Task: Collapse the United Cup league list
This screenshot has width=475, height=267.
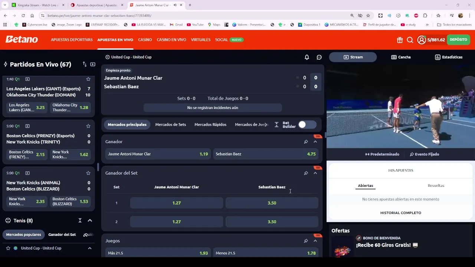Action: click(x=90, y=248)
